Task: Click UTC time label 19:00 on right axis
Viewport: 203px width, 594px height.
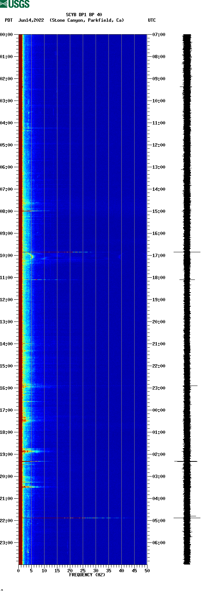Action: [x=159, y=300]
